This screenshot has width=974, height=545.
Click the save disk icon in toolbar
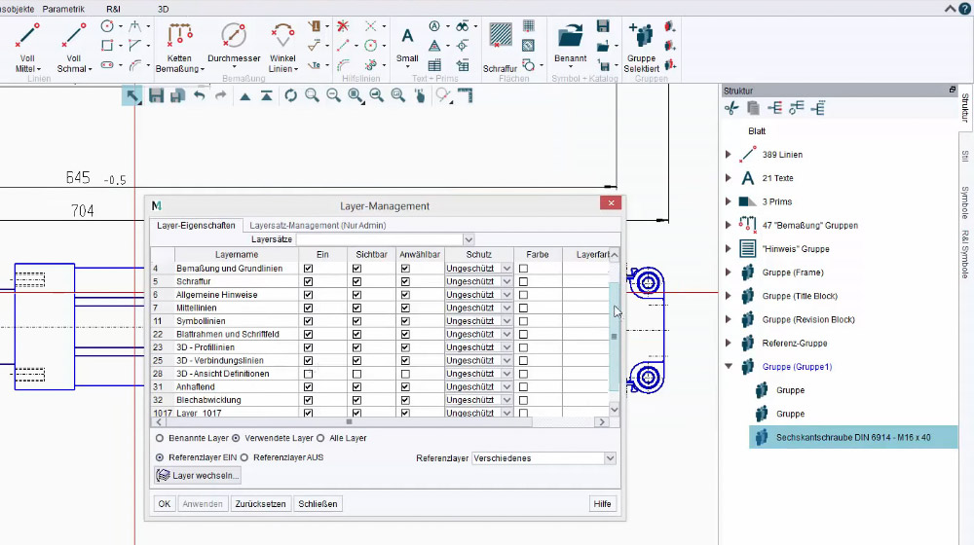tap(156, 95)
